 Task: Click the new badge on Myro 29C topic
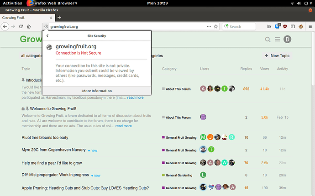93,151
